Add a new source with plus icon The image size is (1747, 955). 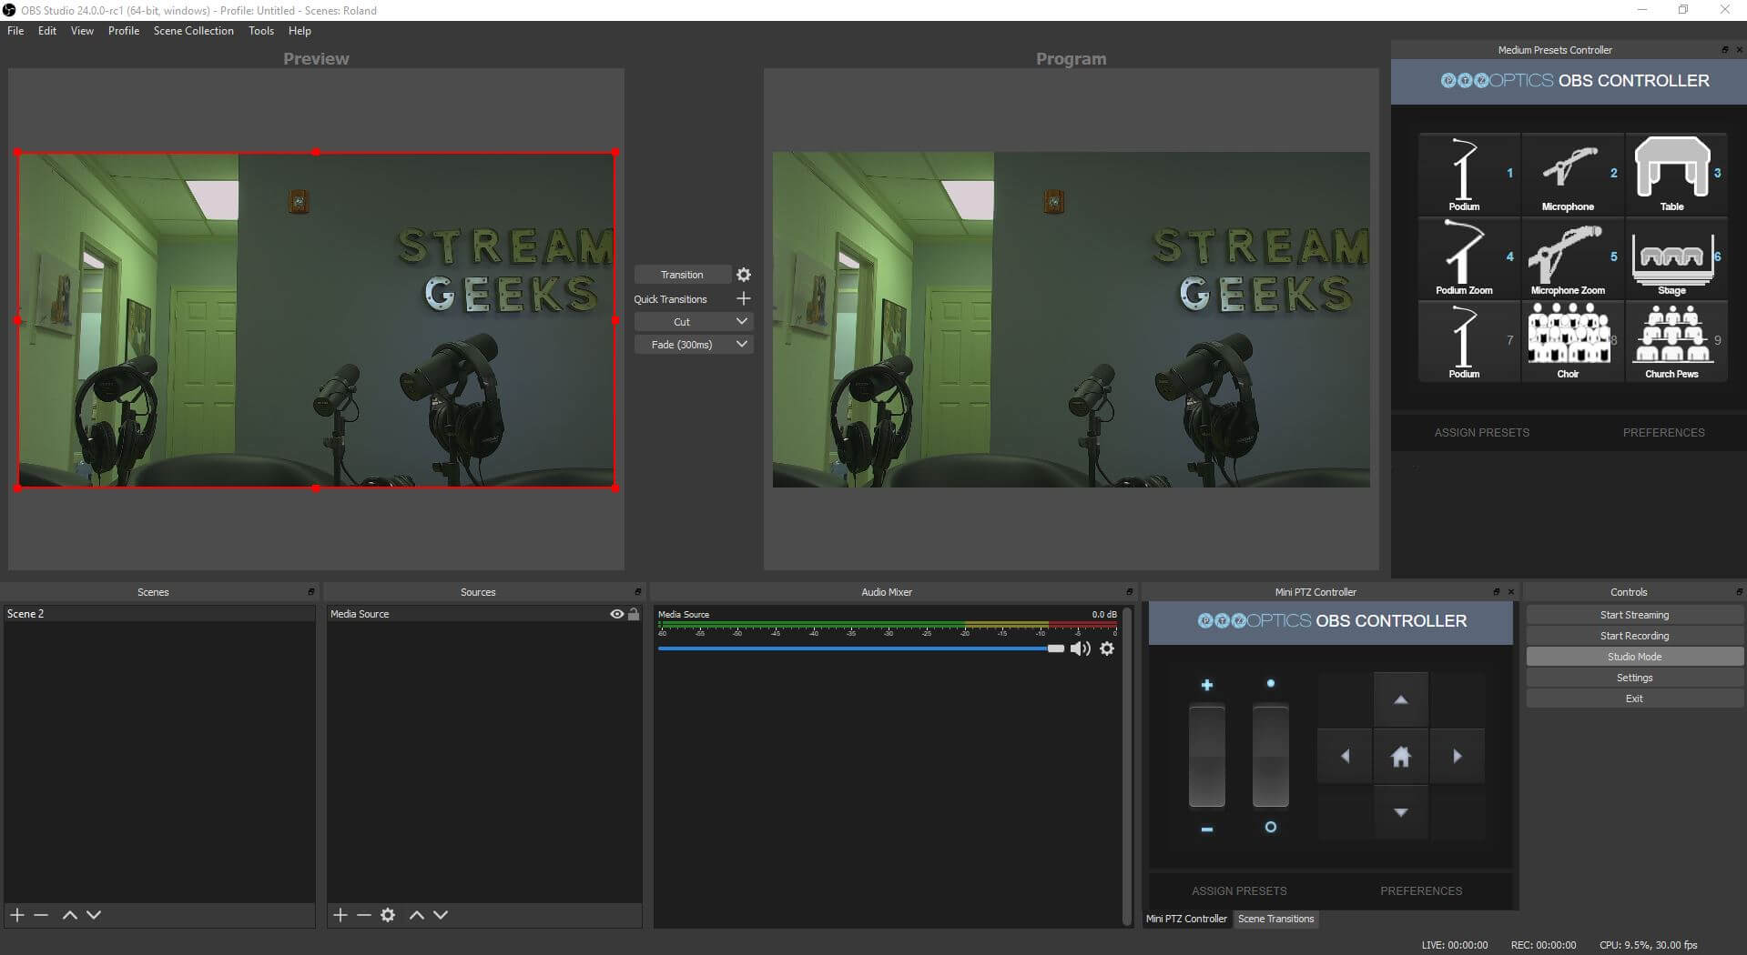pyautogui.click(x=340, y=915)
